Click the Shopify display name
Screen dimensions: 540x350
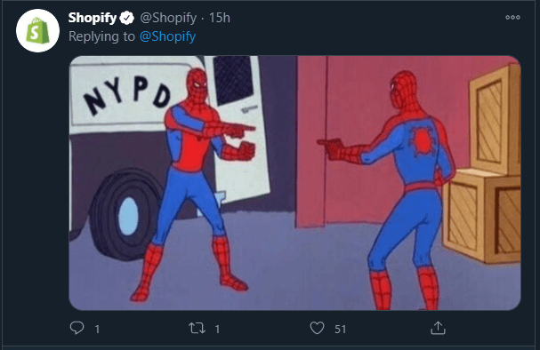[93, 18]
